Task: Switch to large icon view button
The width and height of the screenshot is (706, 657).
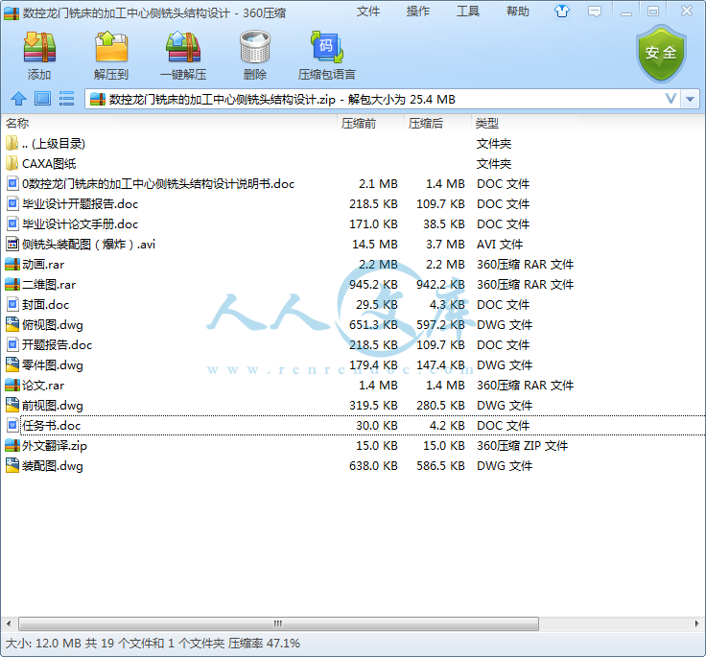Action: [43, 98]
